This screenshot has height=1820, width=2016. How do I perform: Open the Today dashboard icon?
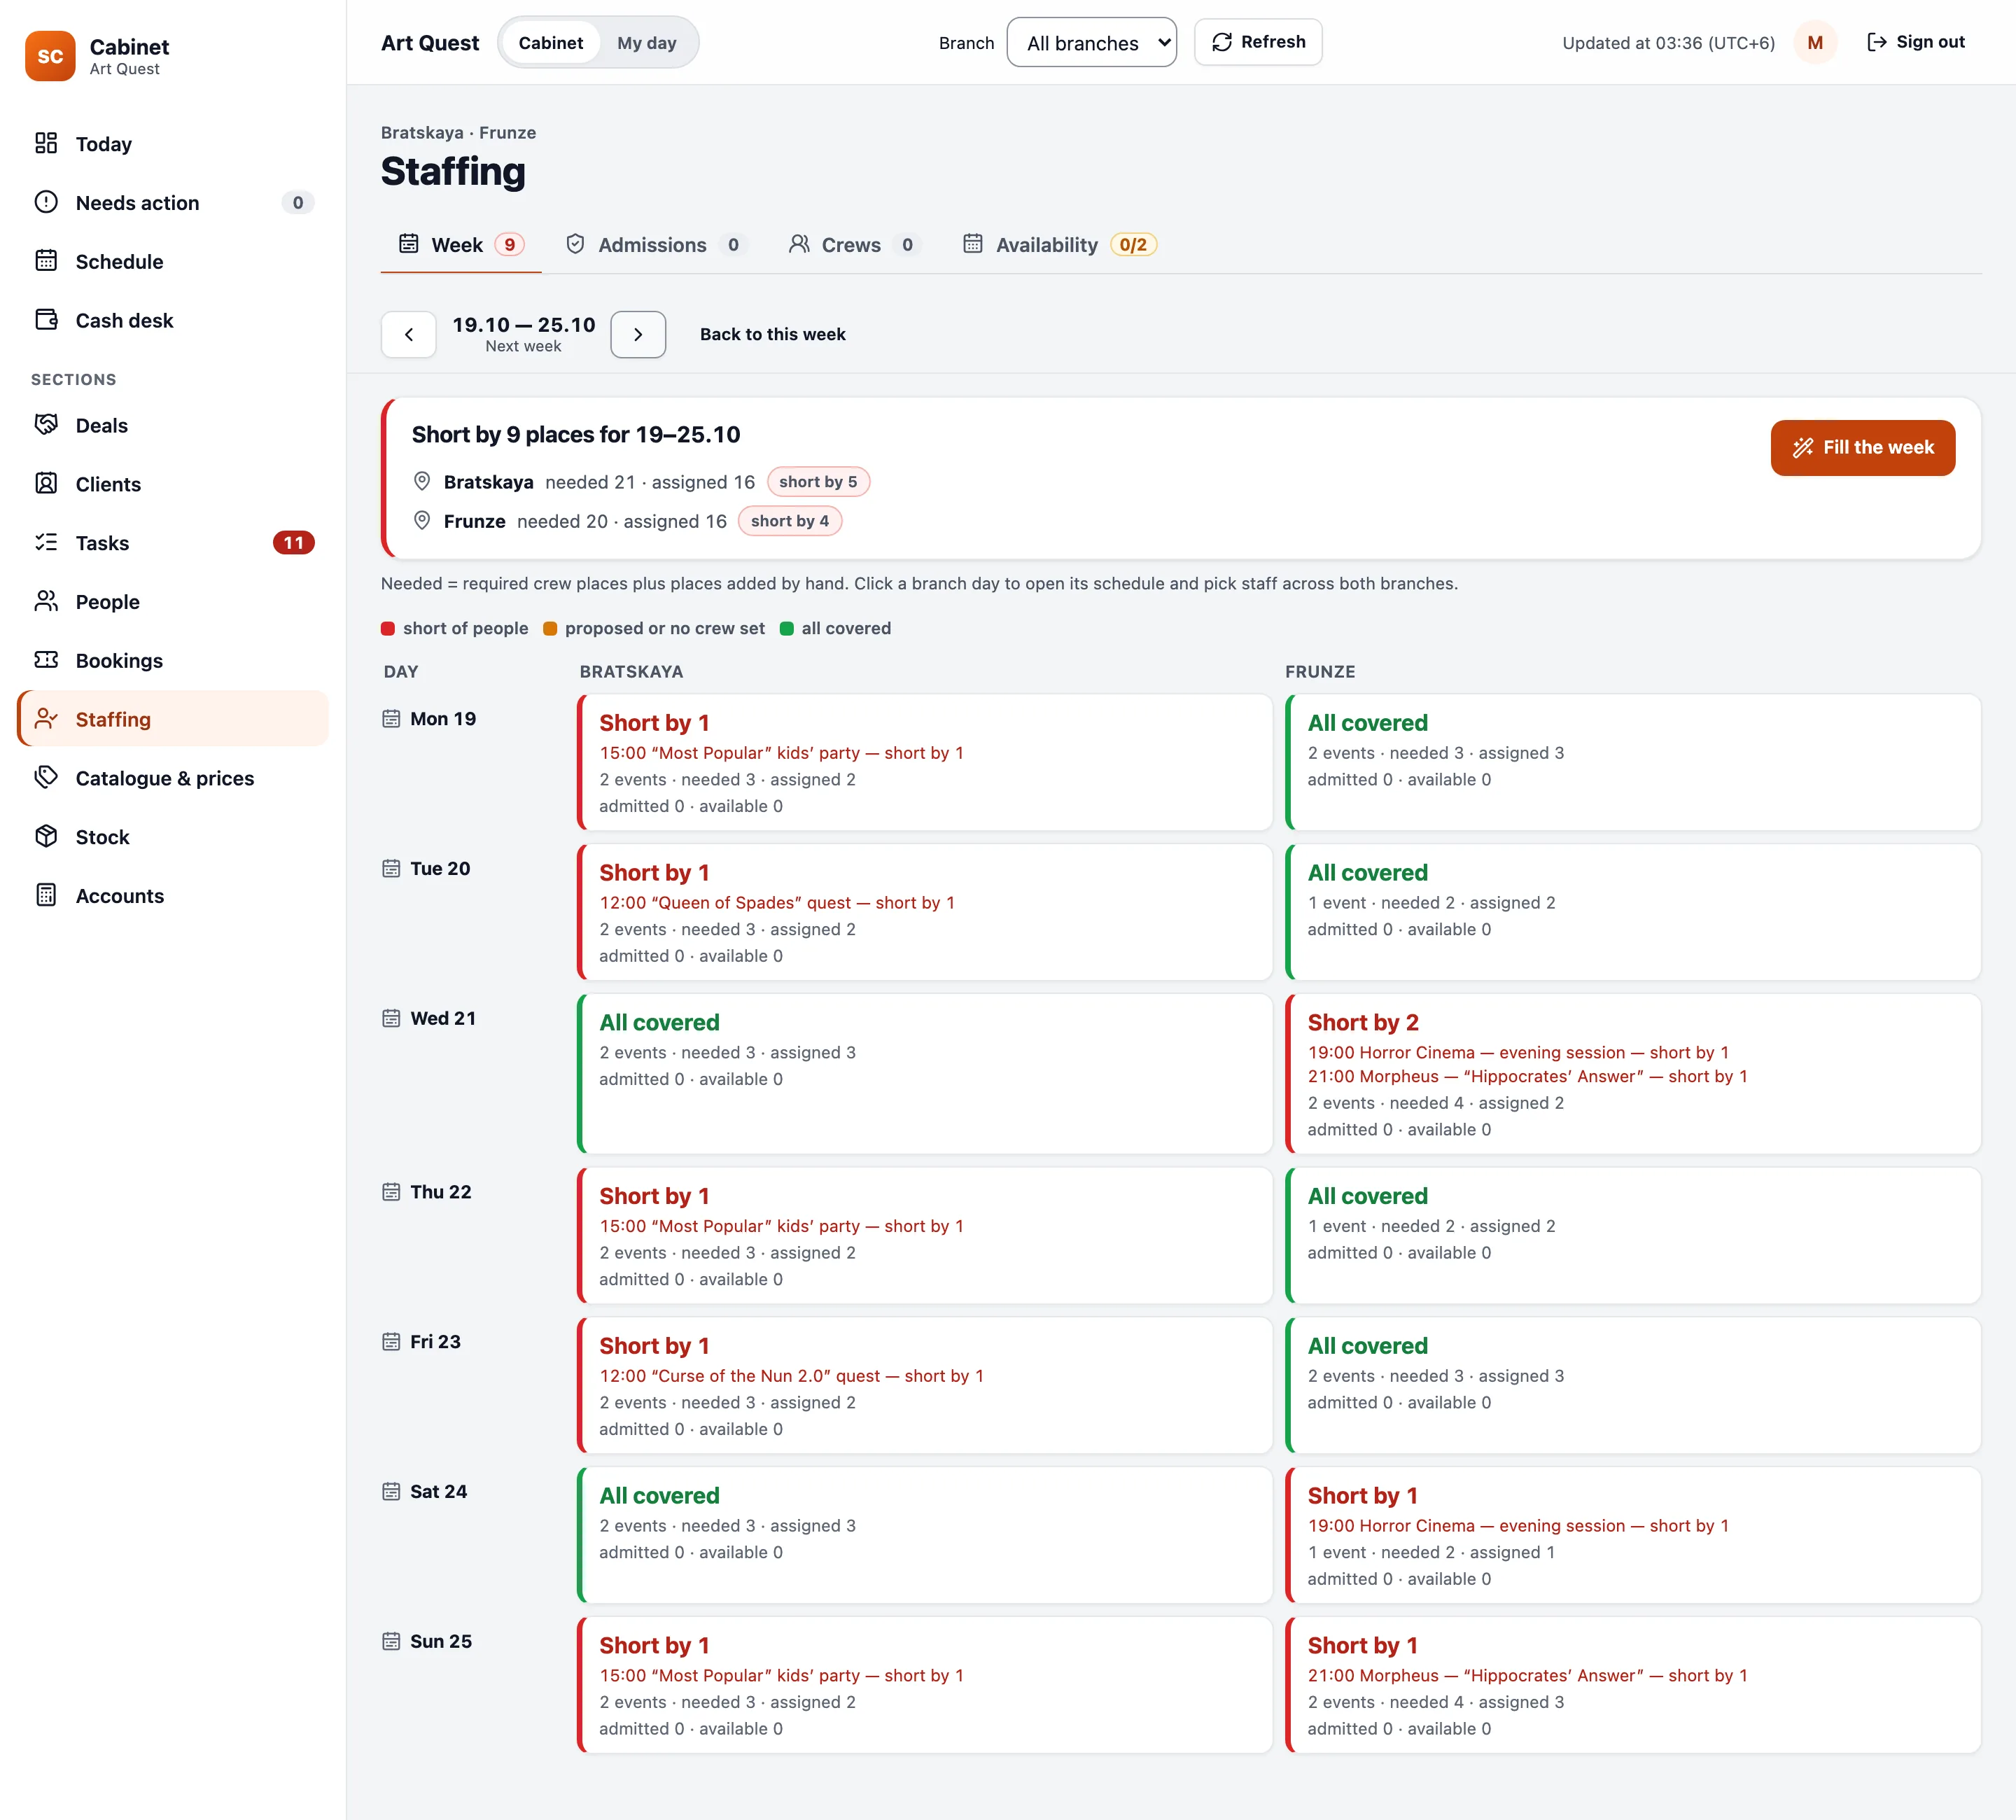[x=46, y=144]
